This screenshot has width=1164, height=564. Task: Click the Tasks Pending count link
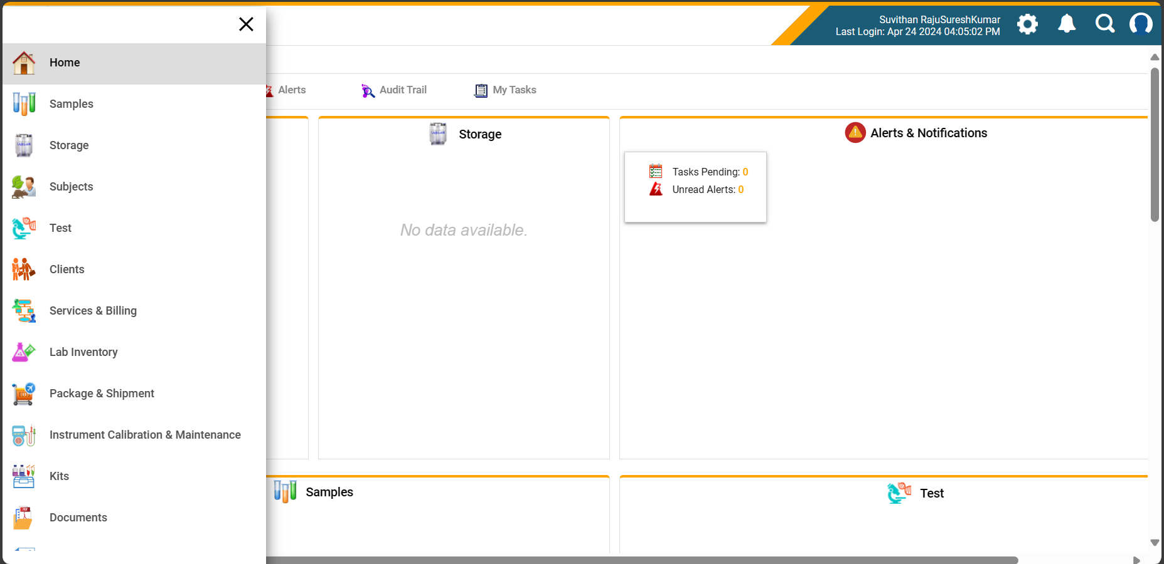[745, 172]
